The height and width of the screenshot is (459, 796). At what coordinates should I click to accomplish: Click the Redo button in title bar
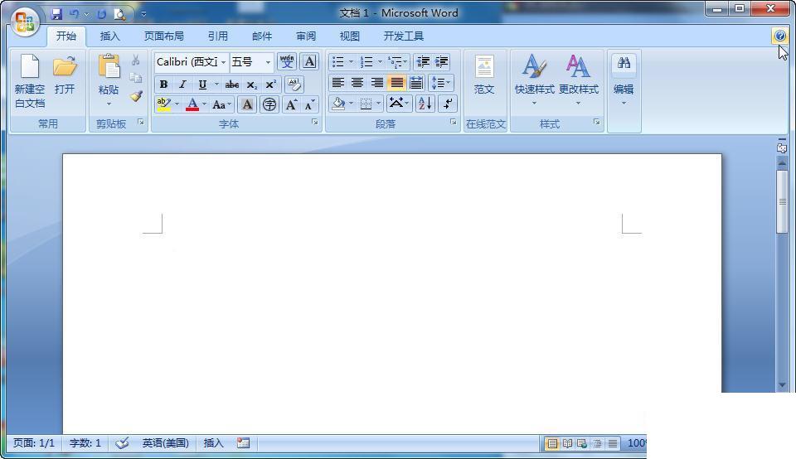(x=101, y=14)
